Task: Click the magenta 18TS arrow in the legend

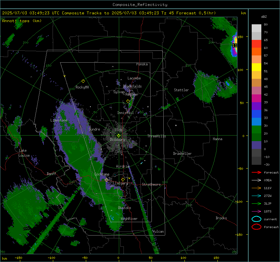Action: pos(256,212)
